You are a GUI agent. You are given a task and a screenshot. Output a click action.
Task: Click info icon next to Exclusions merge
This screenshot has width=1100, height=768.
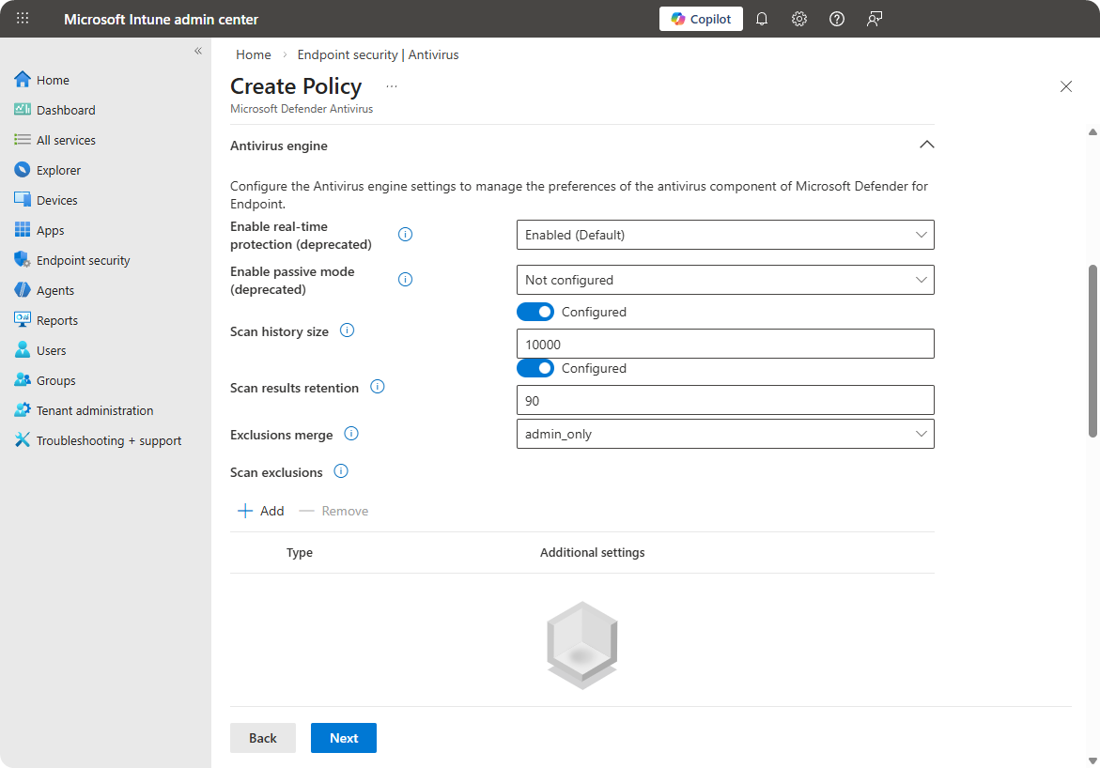point(351,434)
